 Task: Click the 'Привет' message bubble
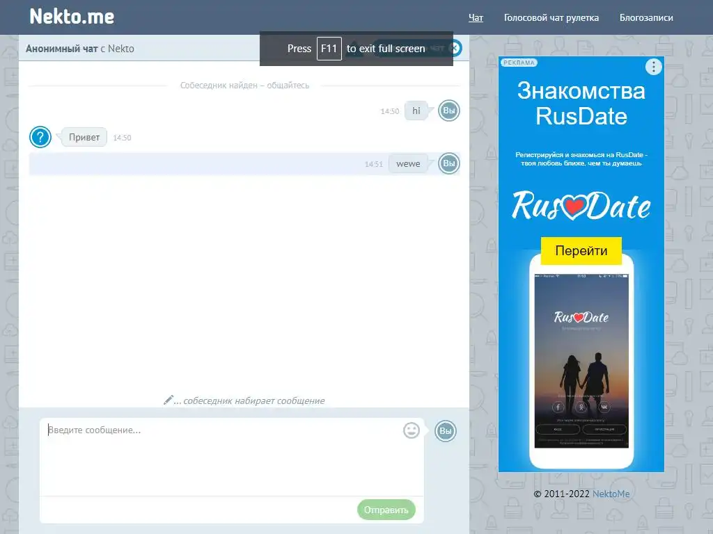[84, 137]
